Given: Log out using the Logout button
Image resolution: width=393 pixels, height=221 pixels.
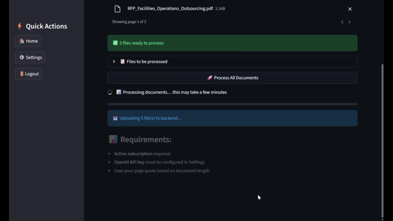Looking at the screenshot, I should click(x=29, y=74).
